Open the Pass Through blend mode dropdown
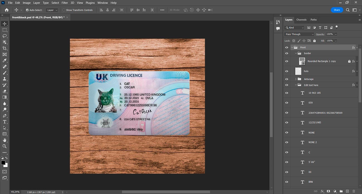Image resolution: width=362 pixels, height=194 pixels. coord(299,34)
